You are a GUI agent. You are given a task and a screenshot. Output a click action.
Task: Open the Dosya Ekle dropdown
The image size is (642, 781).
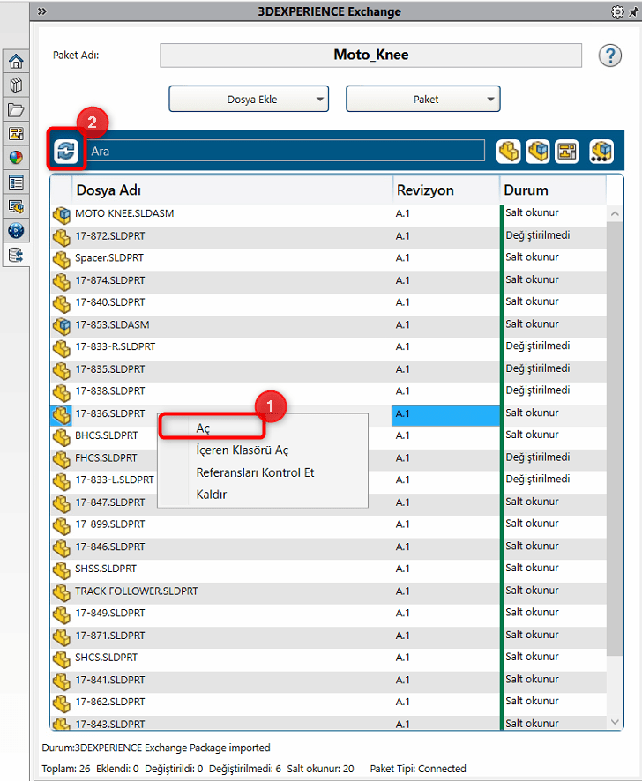point(249,99)
